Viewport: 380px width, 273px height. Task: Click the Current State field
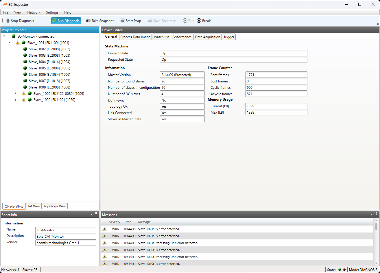233,53
